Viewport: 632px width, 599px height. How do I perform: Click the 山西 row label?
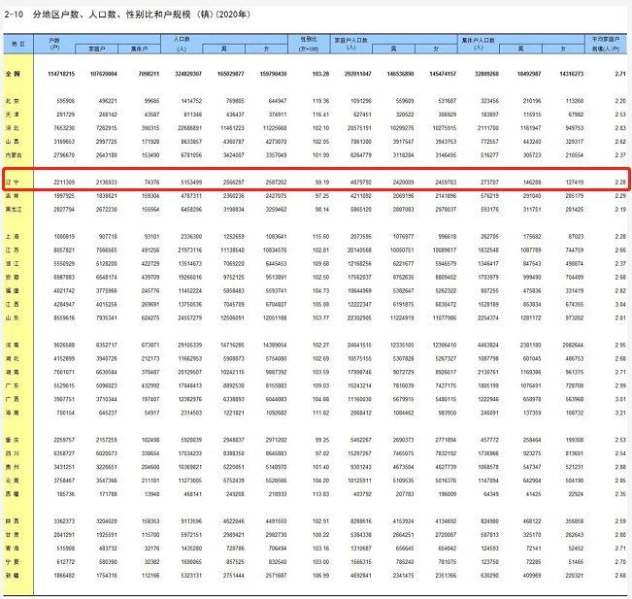(x=13, y=142)
